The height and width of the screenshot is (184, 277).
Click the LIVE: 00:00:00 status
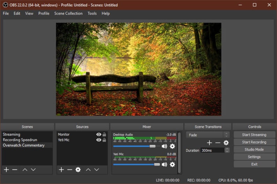pyautogui.click(x=168, y=180)
